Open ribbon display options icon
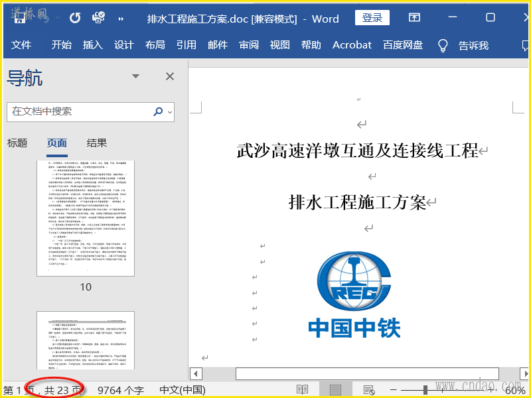The width and height of the screenshot is (531, 398). pyautogui.click(x=414, y=17)
